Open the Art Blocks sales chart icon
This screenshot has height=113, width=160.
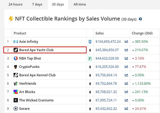pos(126,92)
